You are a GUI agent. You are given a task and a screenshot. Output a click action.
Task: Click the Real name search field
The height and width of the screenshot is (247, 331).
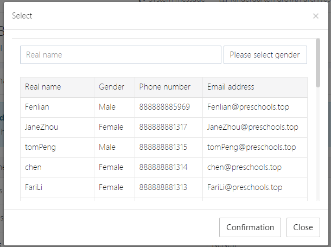(120, 55)
